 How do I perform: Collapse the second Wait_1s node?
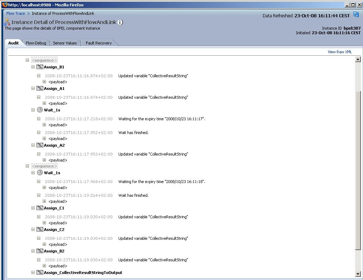[x=33, y=172]
